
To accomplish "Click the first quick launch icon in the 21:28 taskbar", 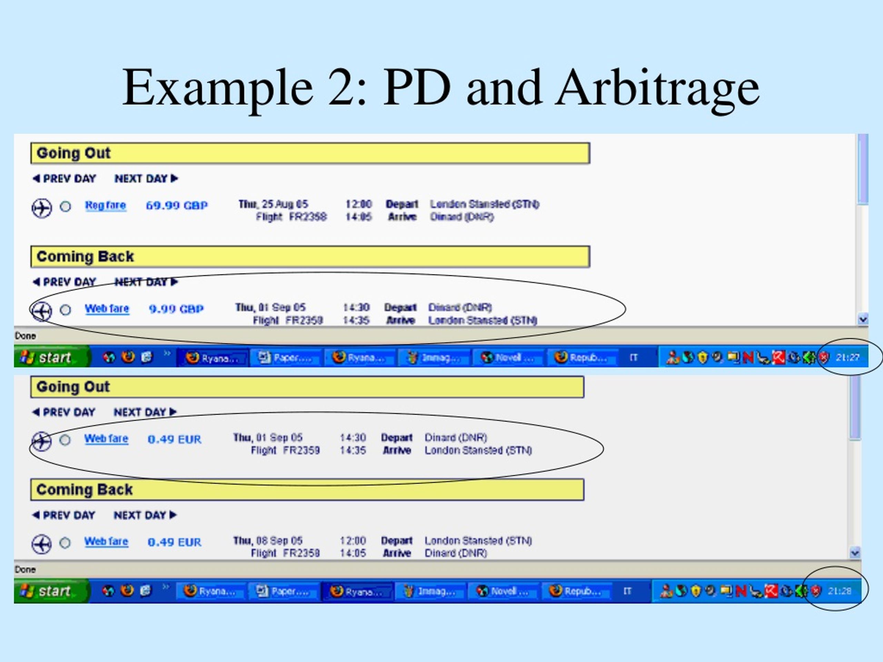I will coord(108,591).
